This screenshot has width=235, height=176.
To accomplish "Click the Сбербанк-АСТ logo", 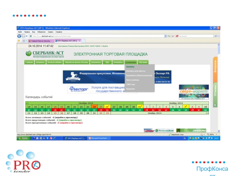I will pyautogui.click(x=45, y=54).
